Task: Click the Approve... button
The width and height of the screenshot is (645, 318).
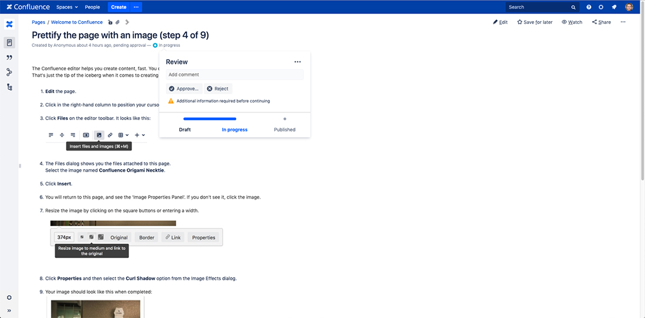Action: click(x=184, y=89)
